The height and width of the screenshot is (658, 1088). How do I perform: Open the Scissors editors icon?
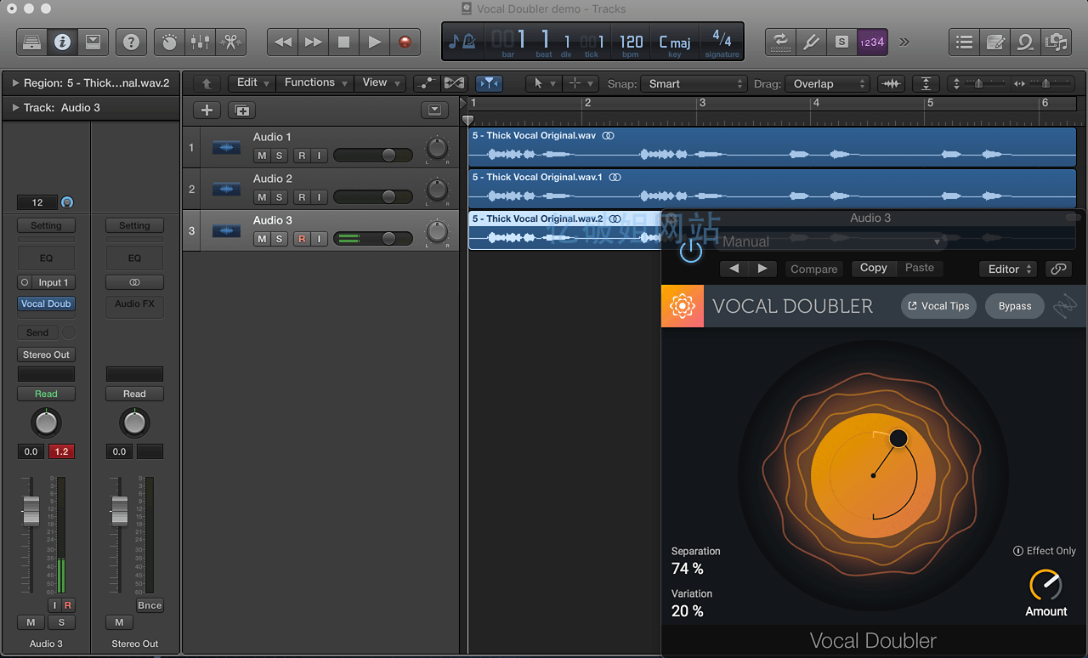[x=230, y=42]
